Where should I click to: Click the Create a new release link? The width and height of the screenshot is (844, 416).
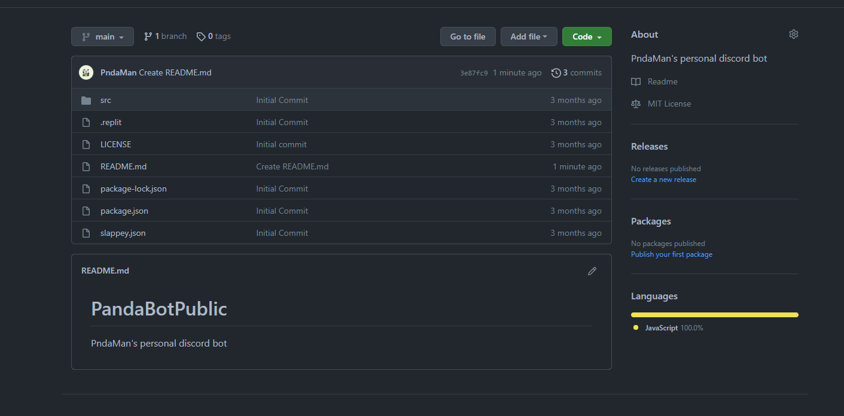663,180
